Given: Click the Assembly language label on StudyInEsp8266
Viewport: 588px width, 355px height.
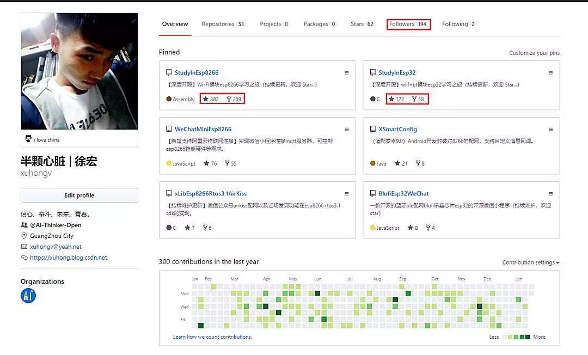Looking at the screenshot, I should (183, 99).
